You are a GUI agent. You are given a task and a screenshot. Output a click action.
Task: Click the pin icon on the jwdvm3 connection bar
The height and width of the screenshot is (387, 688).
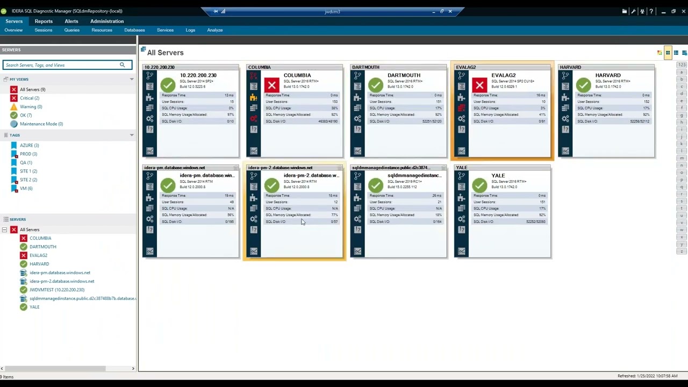pyautogui.click(x=216, y=11)
